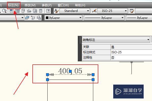Select the lower-left extension origin grip
Image resolution: width=152 pixels, height=101 pixels.
[48, 80]
